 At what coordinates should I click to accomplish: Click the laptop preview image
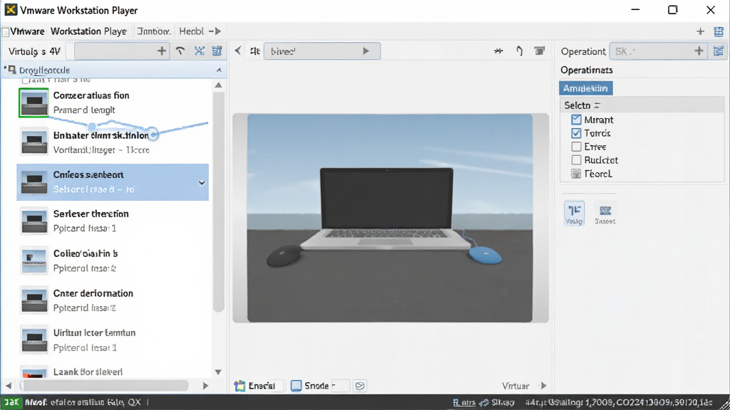coord(390,218)
